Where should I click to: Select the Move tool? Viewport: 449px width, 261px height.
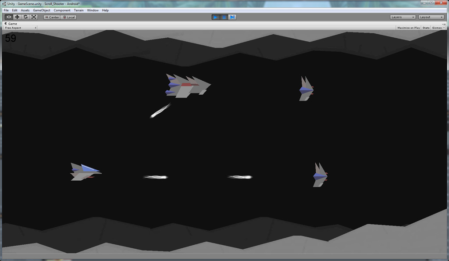coord(17,17)
